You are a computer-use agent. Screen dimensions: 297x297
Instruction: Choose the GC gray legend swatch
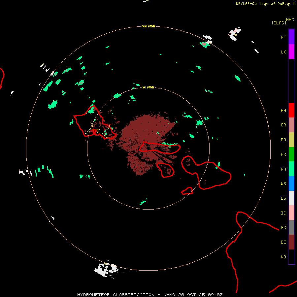tap(291, 227)
